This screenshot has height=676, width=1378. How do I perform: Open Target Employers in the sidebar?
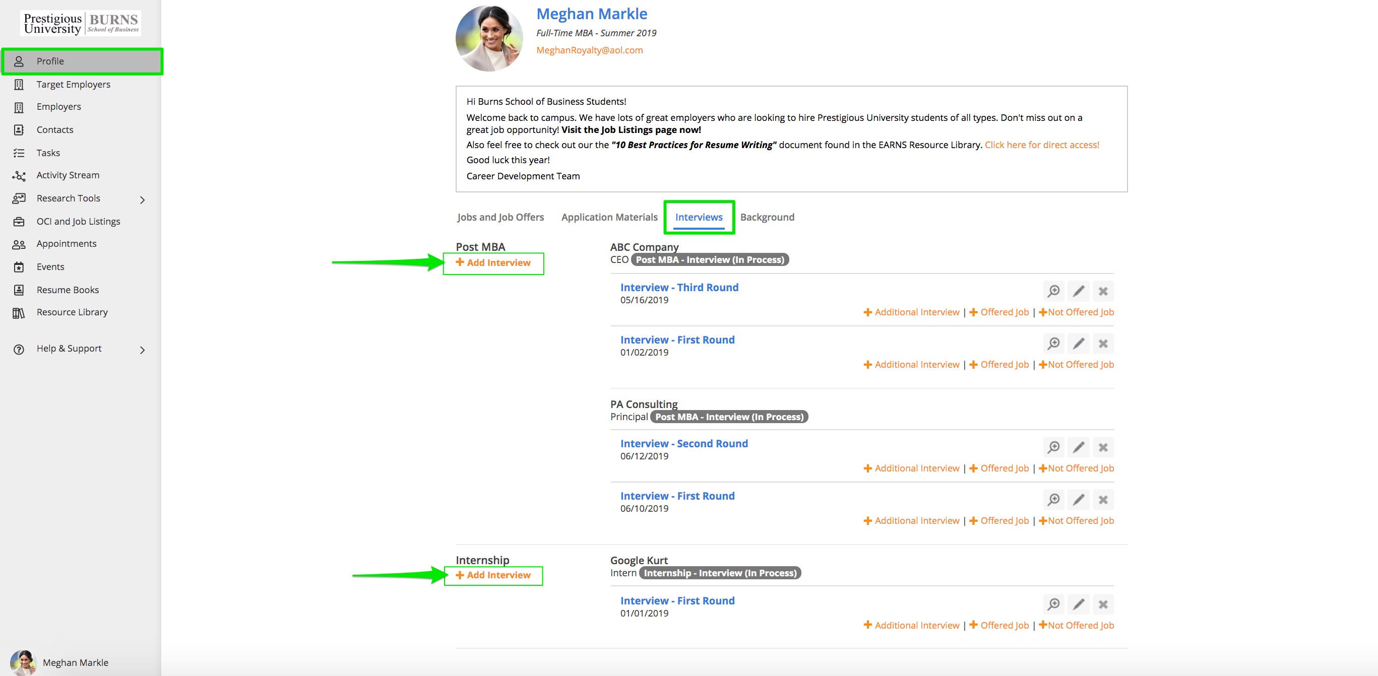[73, 85]
